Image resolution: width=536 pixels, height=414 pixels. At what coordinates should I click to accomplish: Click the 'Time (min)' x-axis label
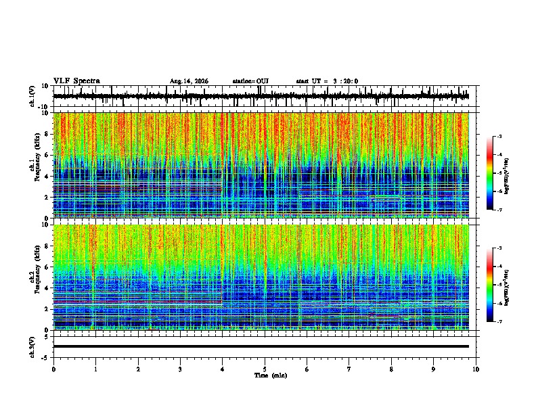[x=271, y=375]
